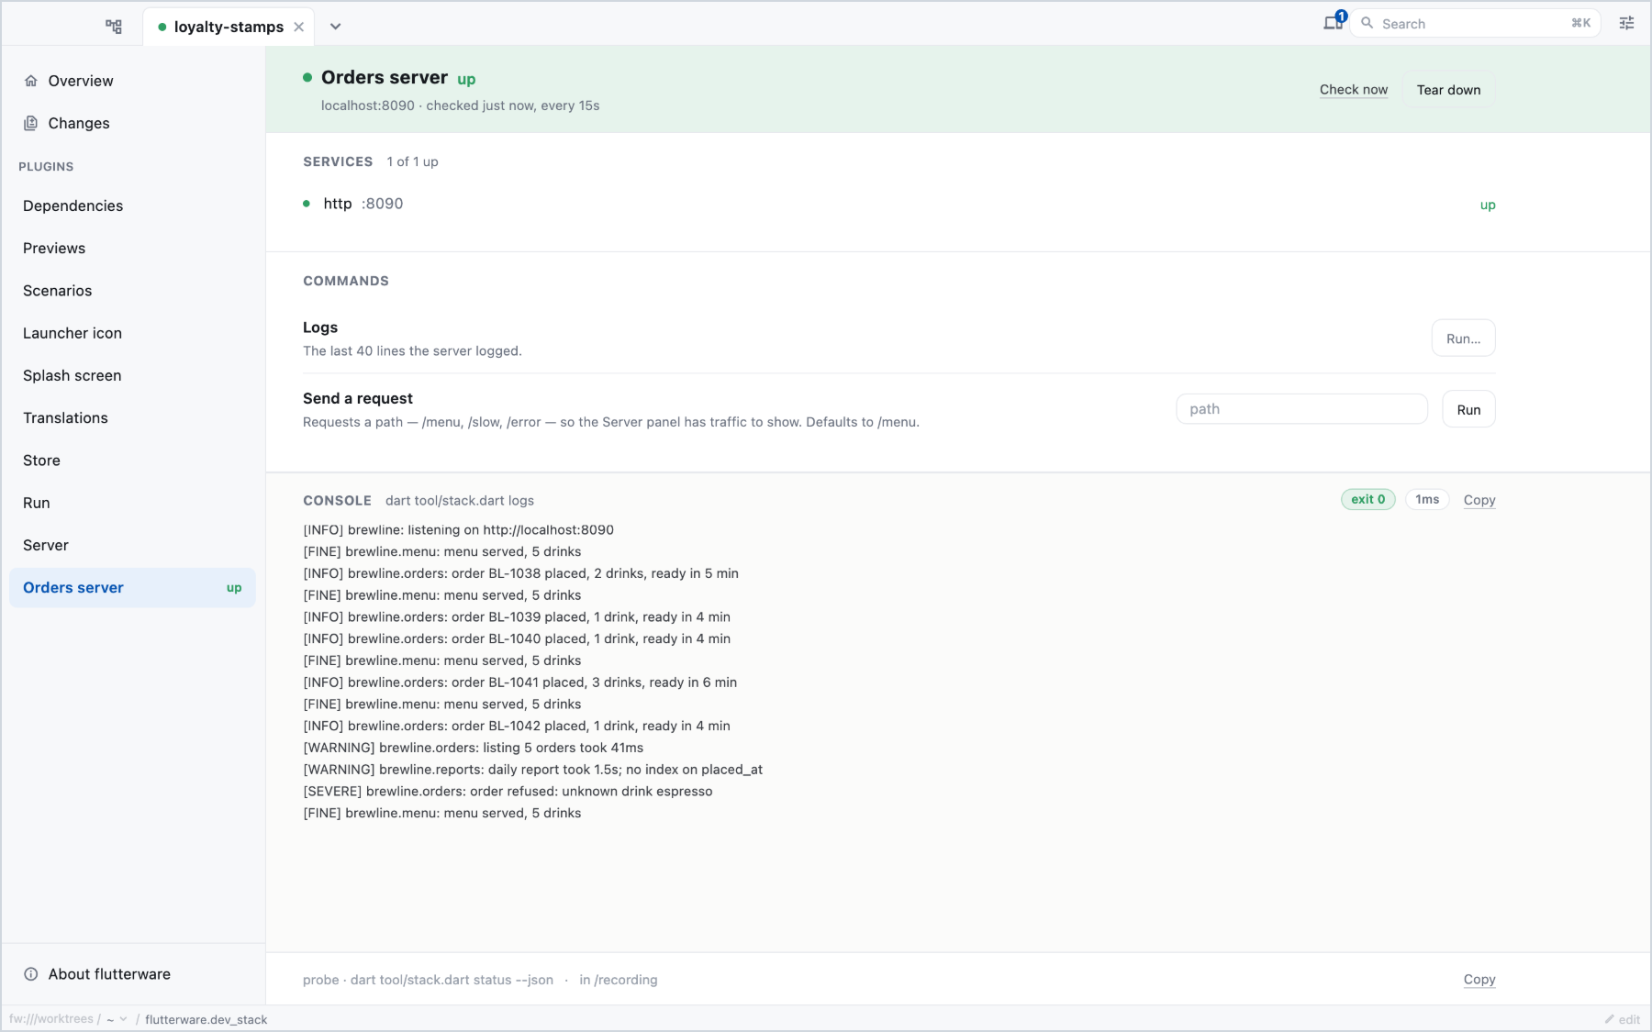Screen dimensions: 1652x1032
Task: Go to Overview in sidebar
Action: [x=132, y=81]
